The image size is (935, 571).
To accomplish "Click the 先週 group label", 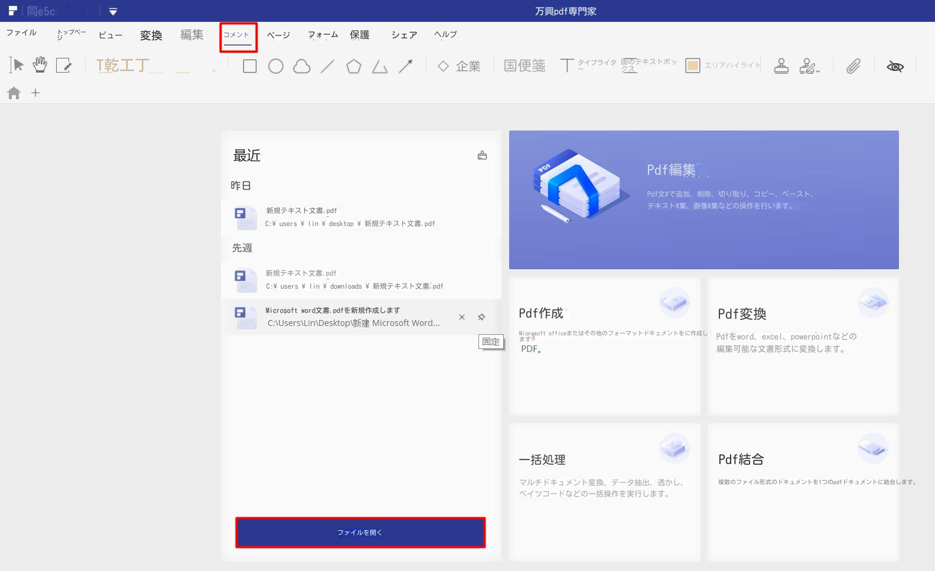I will click(242, 248).
